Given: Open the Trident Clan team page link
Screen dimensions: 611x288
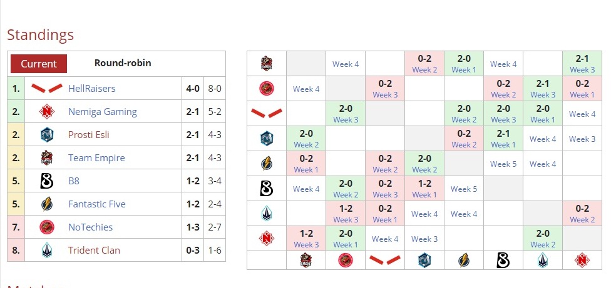Looking at the screenshot, I should (x=94, y=251).
